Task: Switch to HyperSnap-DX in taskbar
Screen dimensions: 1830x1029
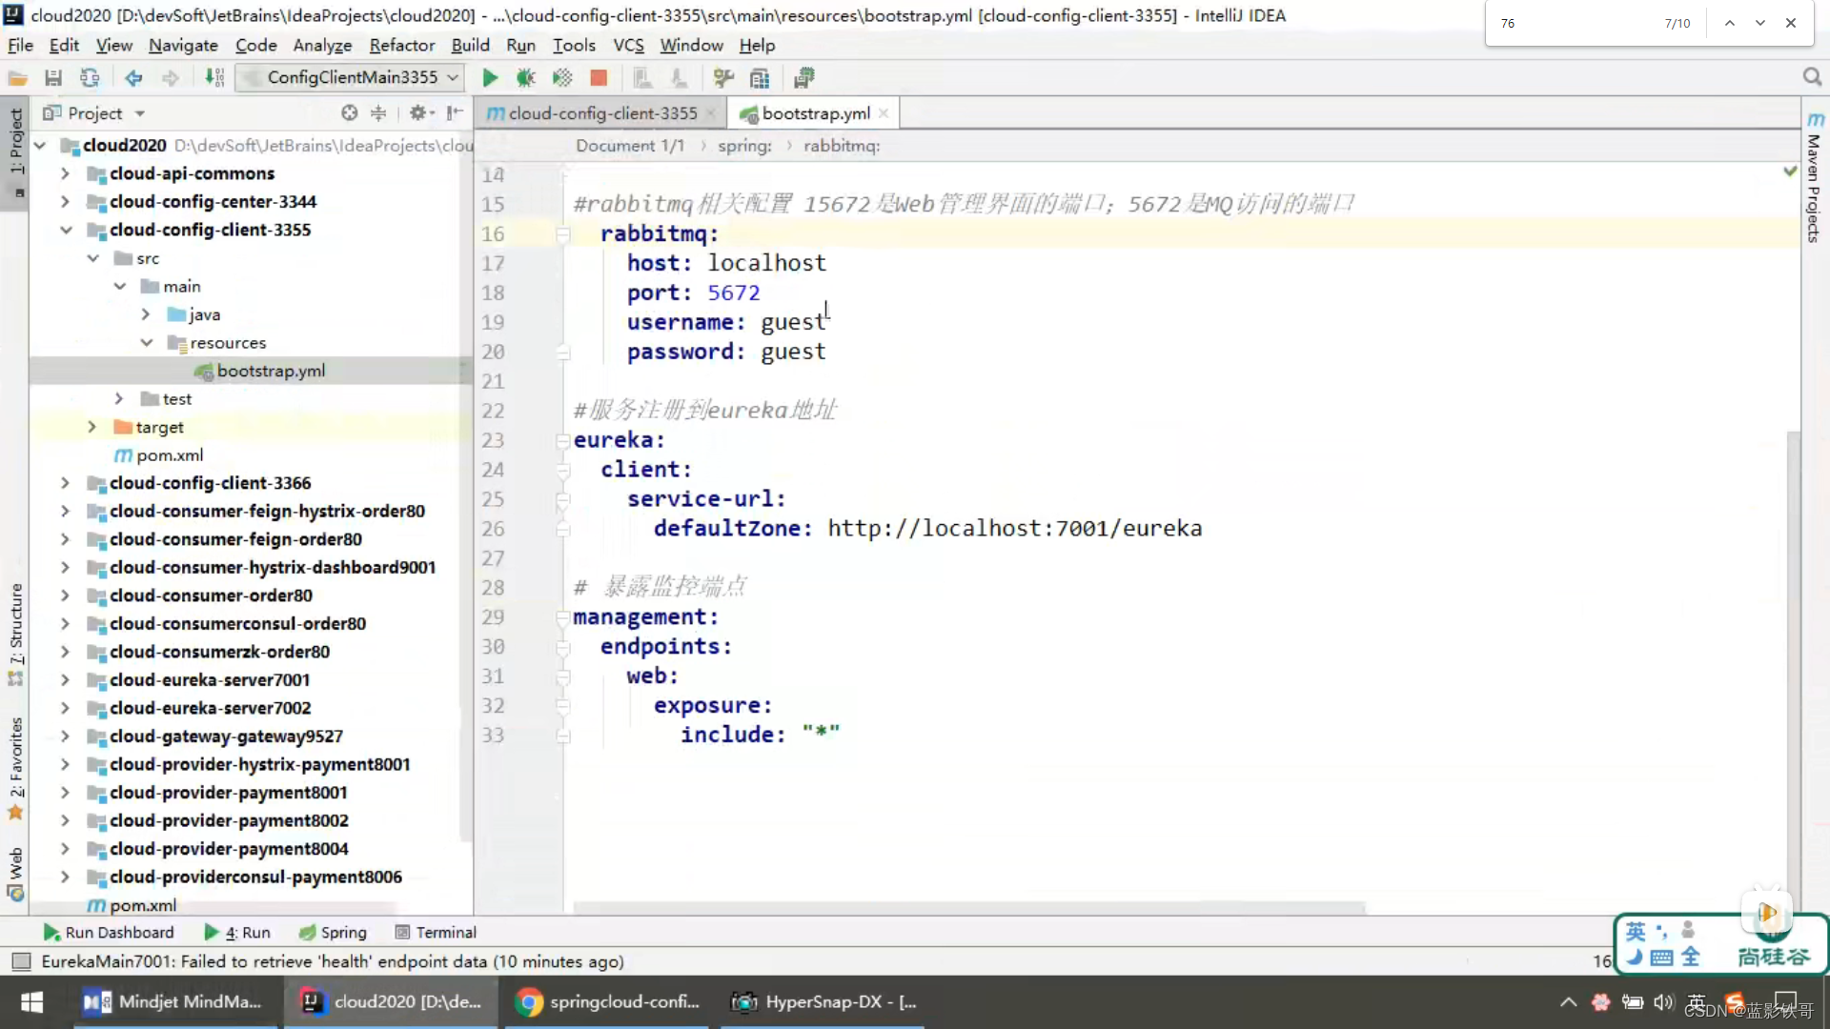Action: pos(823,1002)
